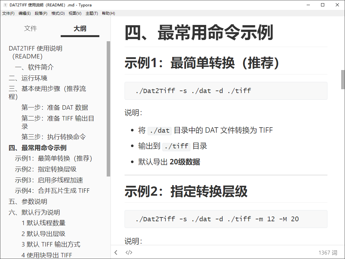The width and height of the screenshot is (345, 259).
Task: Open the 编辑(E) menu
Action: [25, 13]
